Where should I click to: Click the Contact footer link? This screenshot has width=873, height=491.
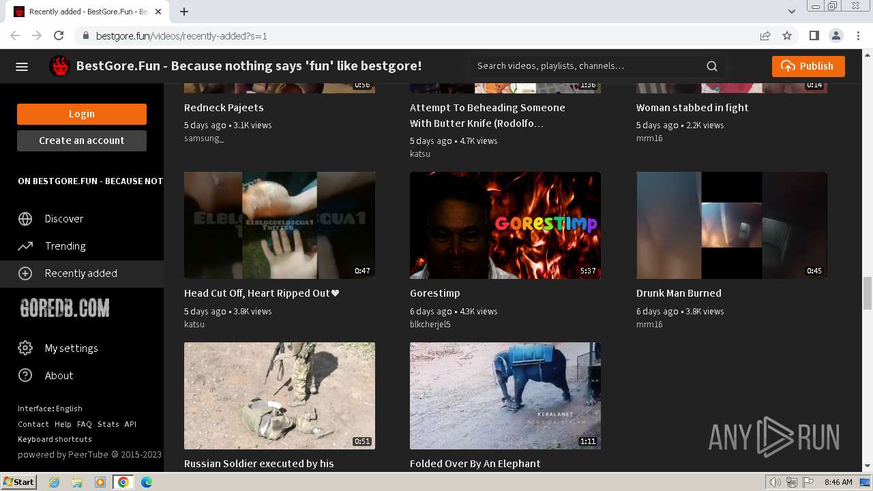[33, 424]
